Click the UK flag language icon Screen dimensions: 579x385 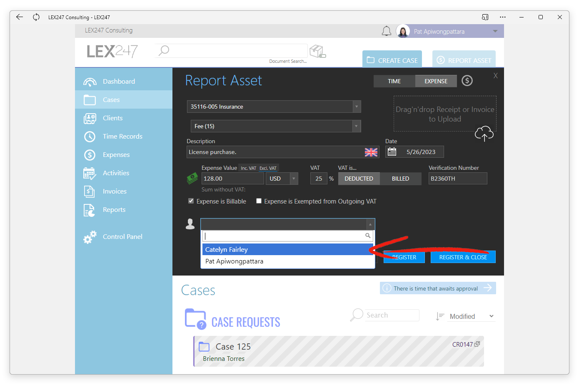[371, 152]
